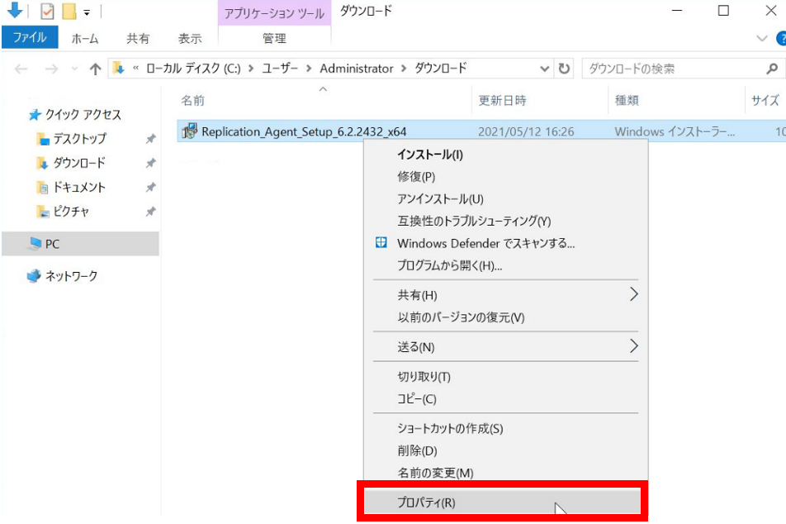Click Administrator in the address breadcrumb
Screen dimensions: 786x524
click(357, 69)
